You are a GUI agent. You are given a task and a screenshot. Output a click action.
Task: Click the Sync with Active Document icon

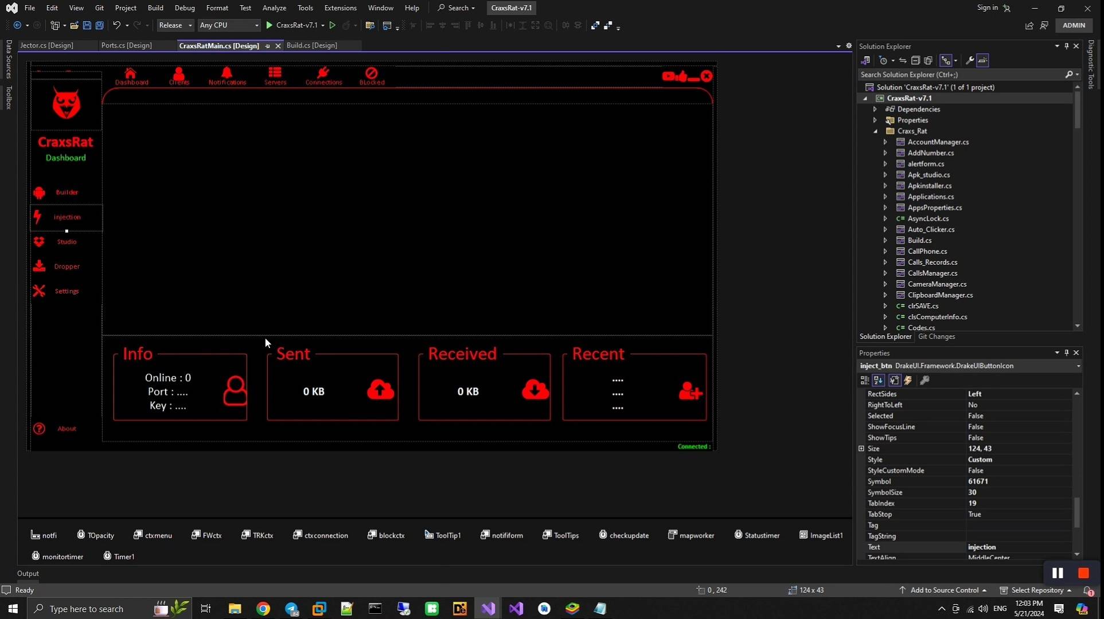click(x=903, y=60)
